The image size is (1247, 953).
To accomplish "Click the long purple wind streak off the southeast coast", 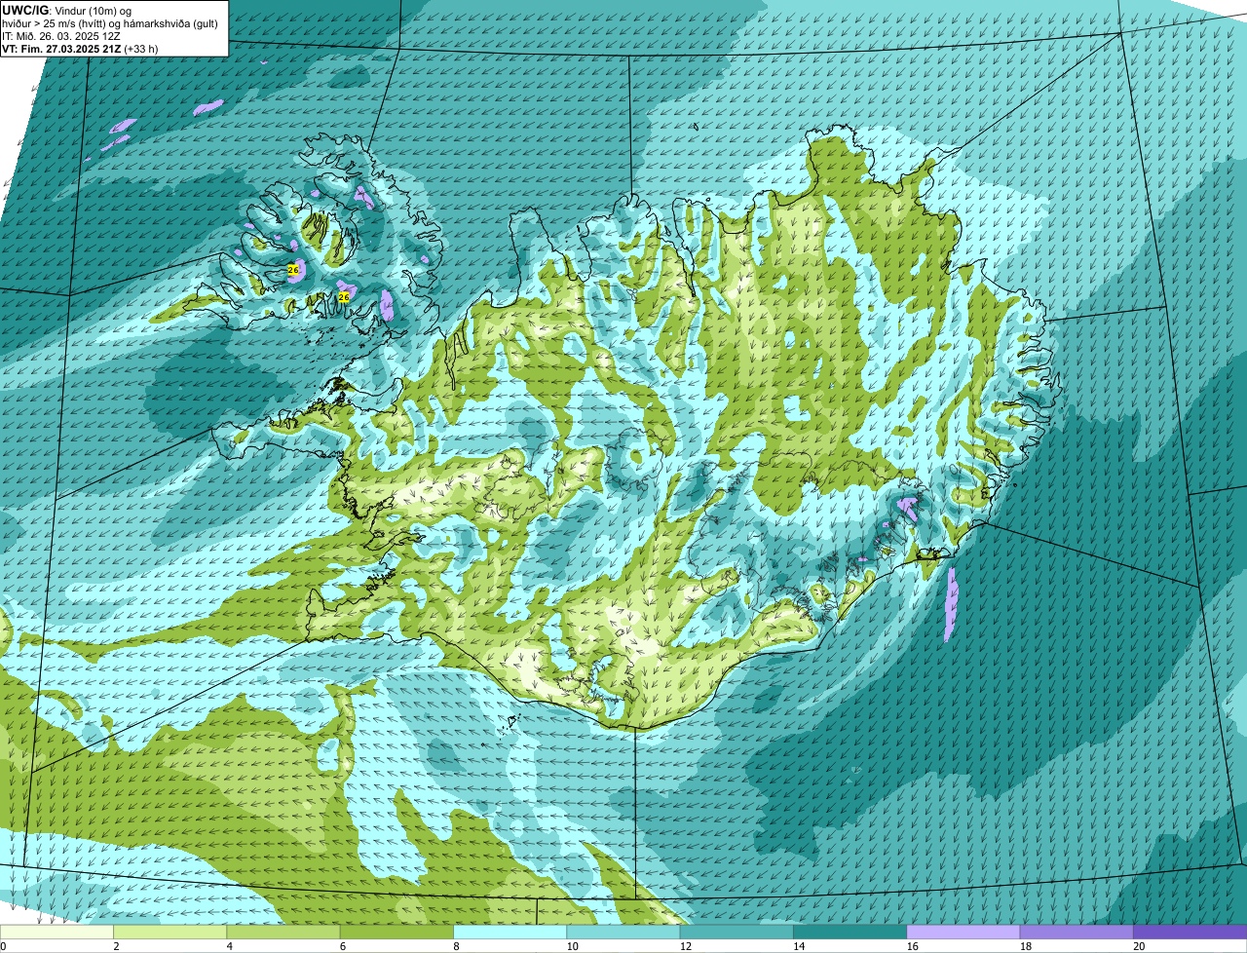I will click(x=951, y=605).
